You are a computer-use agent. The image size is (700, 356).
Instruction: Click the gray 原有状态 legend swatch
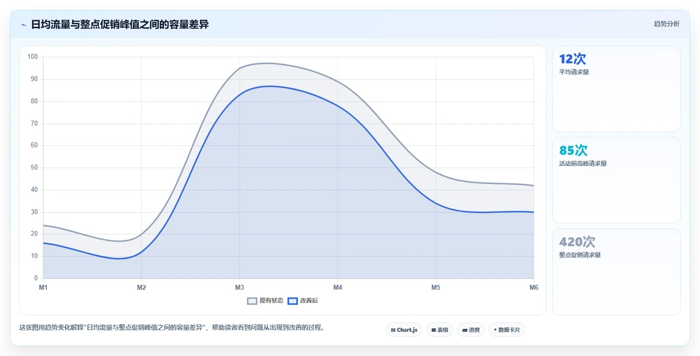pyautogui.click(x=252, y=301)
